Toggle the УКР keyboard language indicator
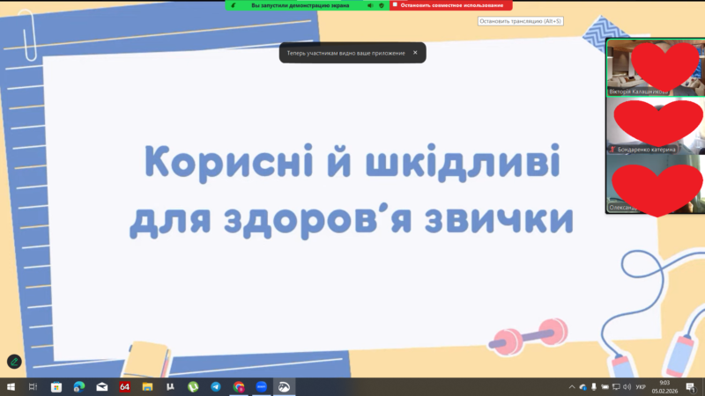 tap(641, 386)
